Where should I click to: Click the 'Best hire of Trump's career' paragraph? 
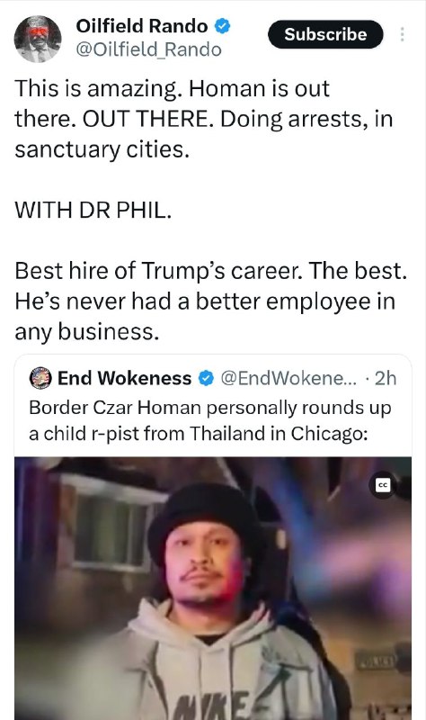(x=211, y=301)
